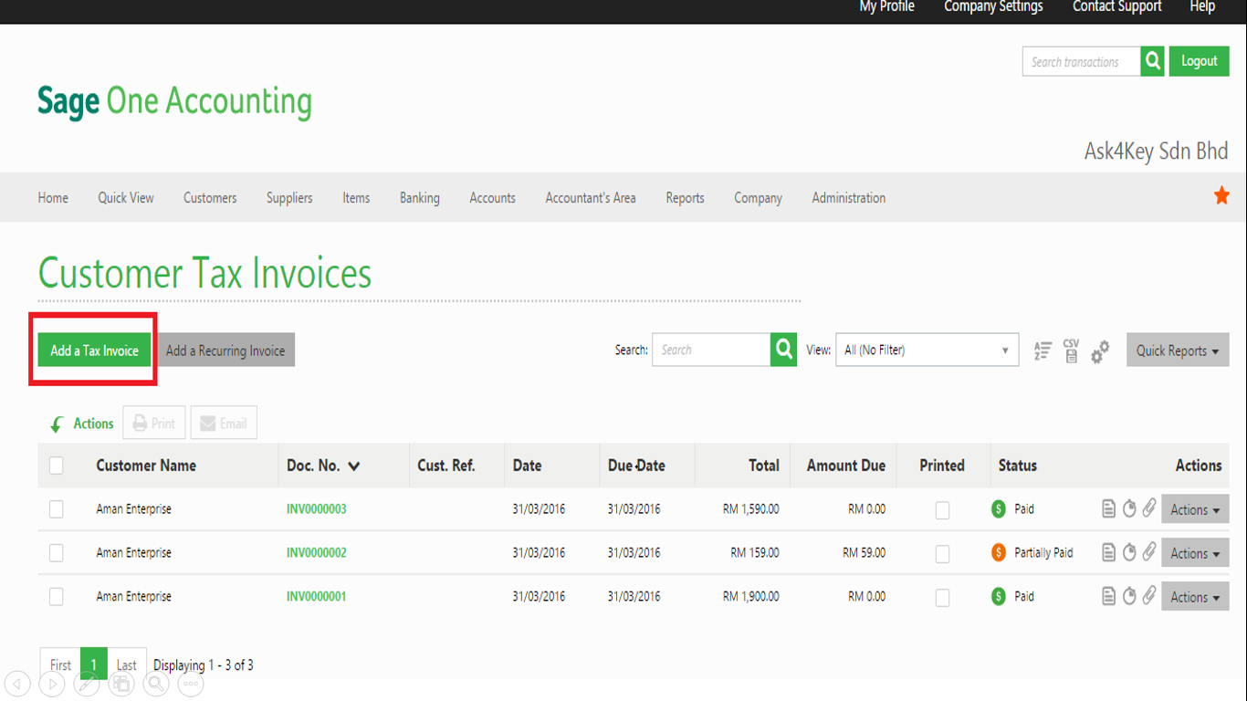Viewport: 1247px width, 701px height.
Task: Open invoice link INV0000001
Action: [x=317, y=597]
